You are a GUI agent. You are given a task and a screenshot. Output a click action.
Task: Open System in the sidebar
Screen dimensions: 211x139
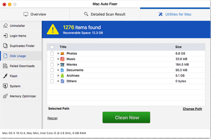[x=21, y=86]
